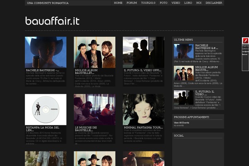The width and height of the screenshot is (249, 166).
Task: Click MINIMAL FANTASMA TOUR... title
Action: pos(143,127)
